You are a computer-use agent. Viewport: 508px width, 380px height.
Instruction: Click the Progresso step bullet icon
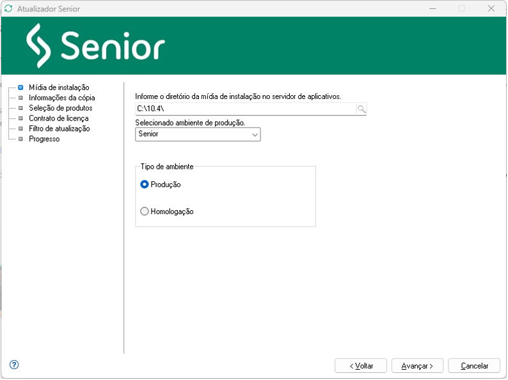click(20, 139)
